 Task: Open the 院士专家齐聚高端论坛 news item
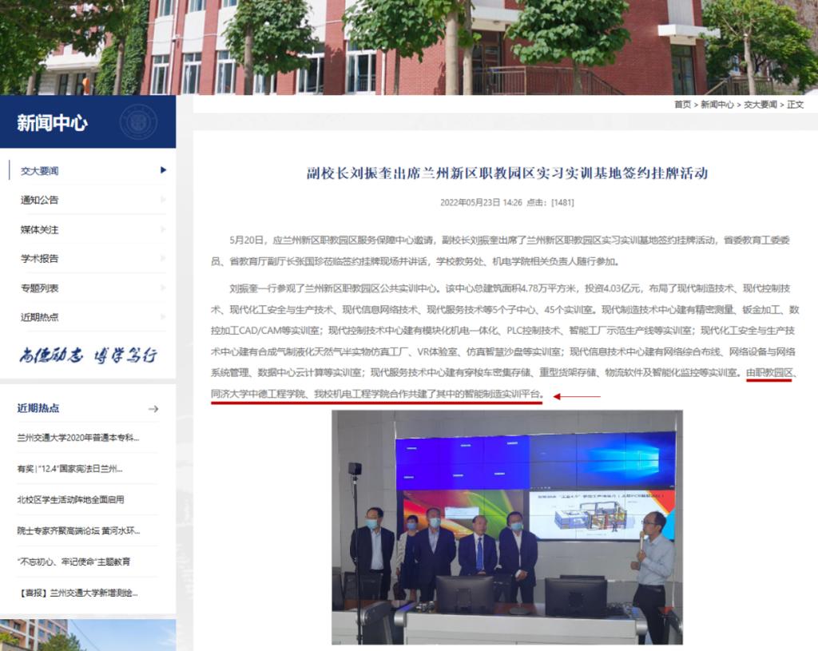pos(78,531)
